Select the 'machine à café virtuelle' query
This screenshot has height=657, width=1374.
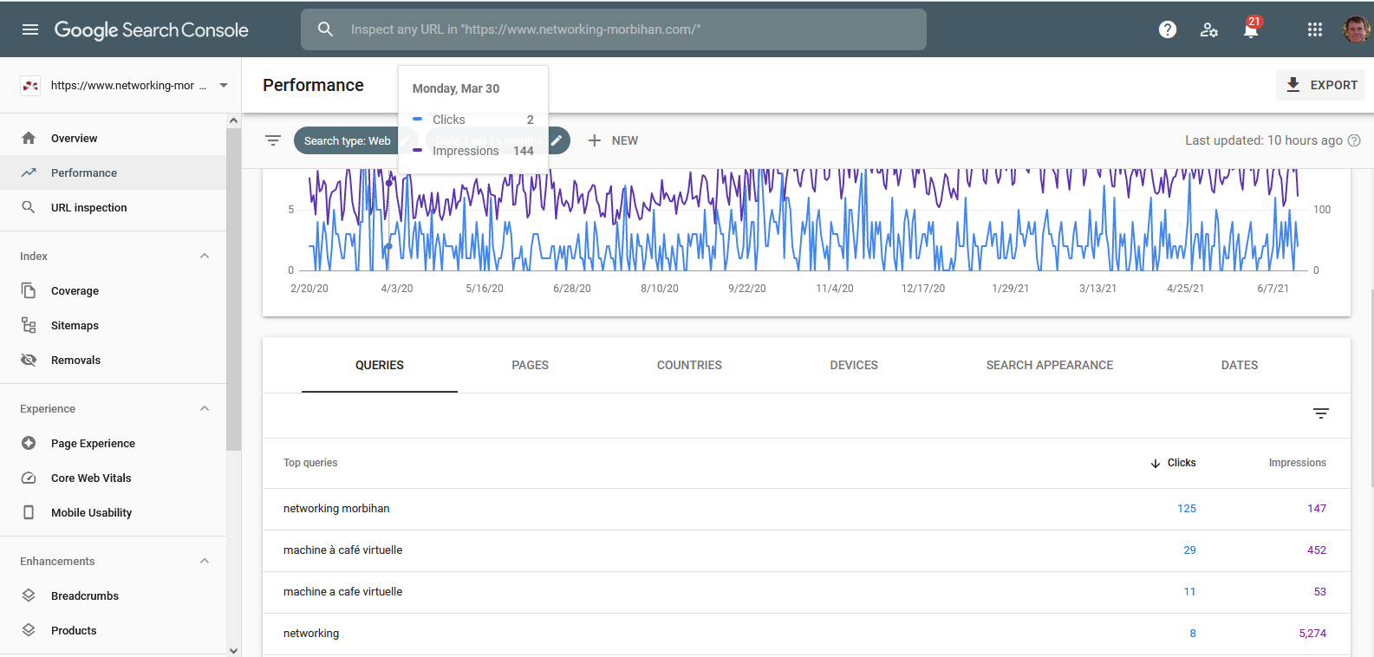tap(342, 550)
